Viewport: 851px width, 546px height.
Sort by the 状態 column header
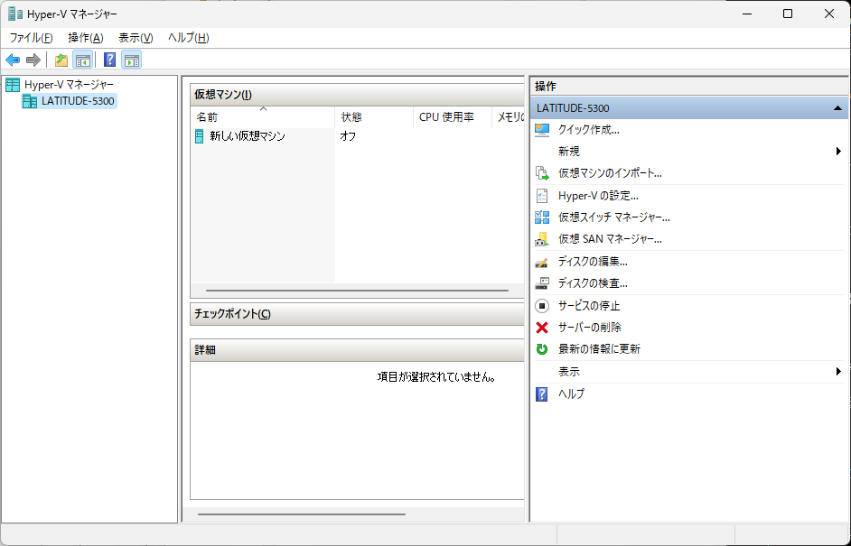tap(374, 117)
